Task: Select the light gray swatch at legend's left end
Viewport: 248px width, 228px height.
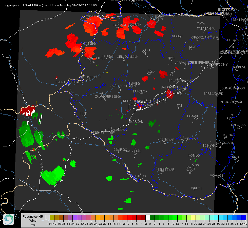Action: coord(47,217)
